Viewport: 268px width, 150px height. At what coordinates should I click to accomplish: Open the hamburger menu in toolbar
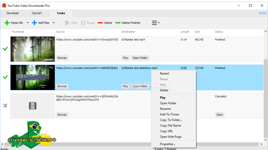[x=155, y=23]
